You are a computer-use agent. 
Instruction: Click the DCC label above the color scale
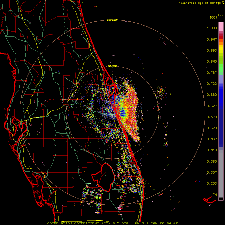point(220,15)
